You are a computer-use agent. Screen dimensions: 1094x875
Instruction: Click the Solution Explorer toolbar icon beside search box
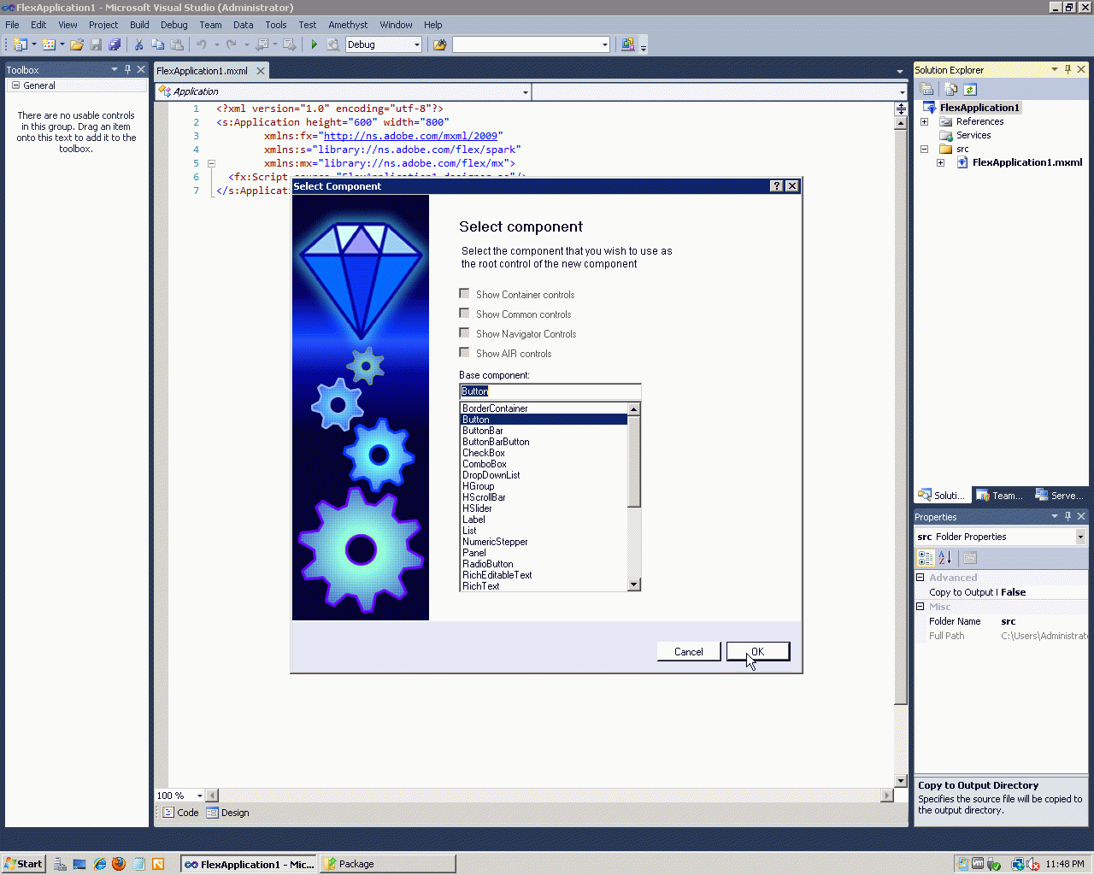coord(628,44)
